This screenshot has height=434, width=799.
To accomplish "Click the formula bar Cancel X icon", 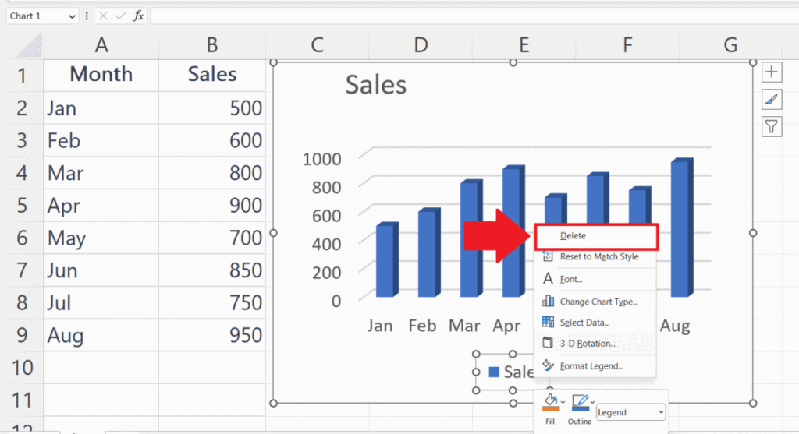I will point(104,16).
